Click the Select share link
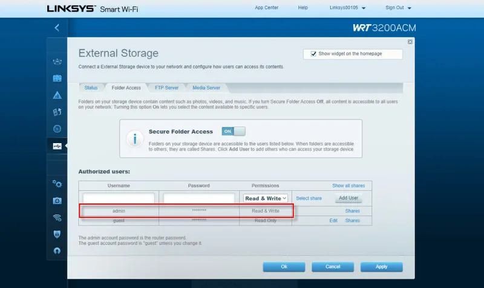 click(x=309, y=199)
